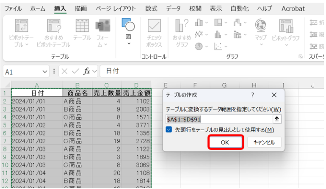326x189 pixels.
Task: Click the formula bar showing 日付
Action: [x=212, y=71]
